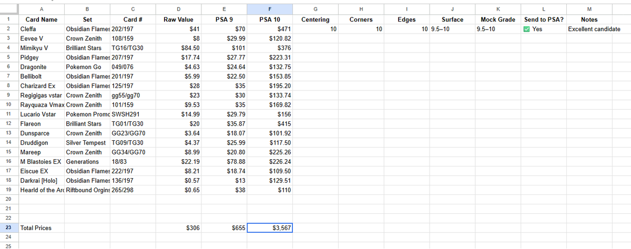The image size is (631, 249).
Task: Select the 'Dunsparce' cell
Action: click(x=41, y=133)
